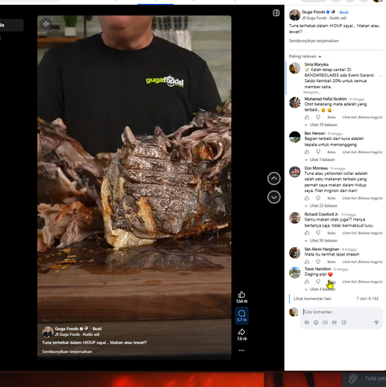
Task: Reply to Richard Crawford Jr.'s comment
Action: (332, 233)
